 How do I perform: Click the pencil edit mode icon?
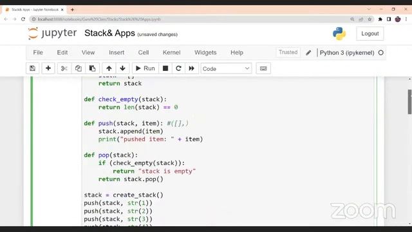click(x=308, y=53)
